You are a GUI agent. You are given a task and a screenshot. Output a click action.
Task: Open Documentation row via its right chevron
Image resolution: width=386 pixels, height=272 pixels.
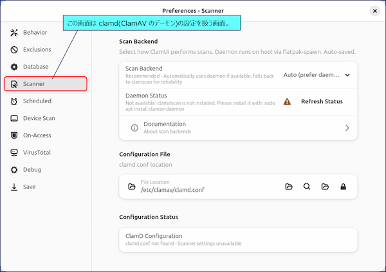click(x=347, y=128)
